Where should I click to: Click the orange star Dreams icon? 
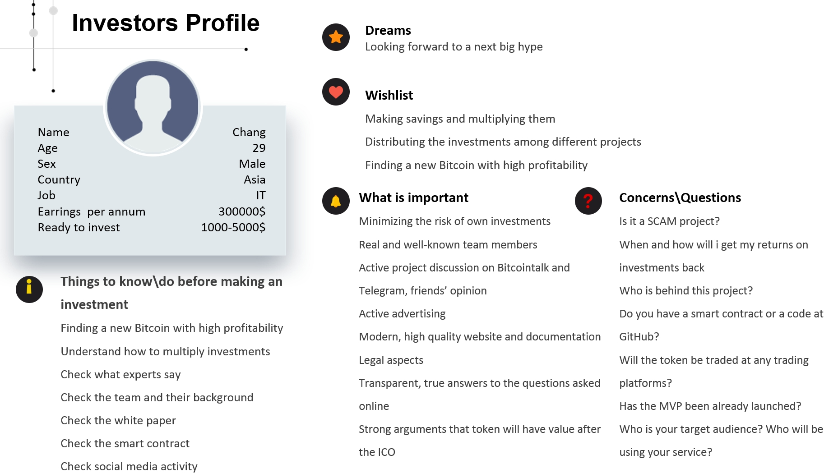click(x=336, y=37)
